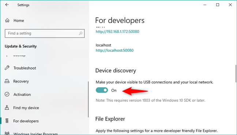Click the main pane scrollbar thumb

point(236,74)
